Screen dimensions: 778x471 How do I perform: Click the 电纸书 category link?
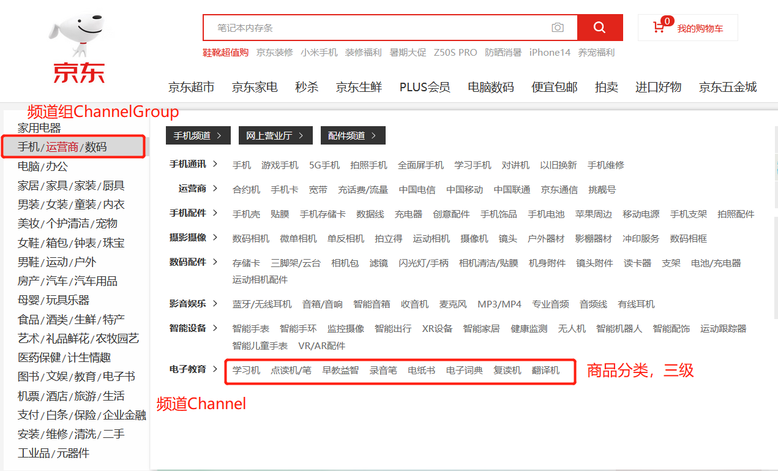pos(422,371)
